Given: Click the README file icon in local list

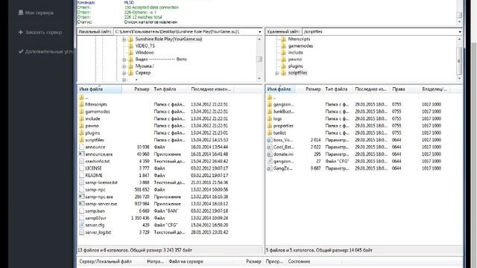Looking at the screenshot, I should (81, 176).
